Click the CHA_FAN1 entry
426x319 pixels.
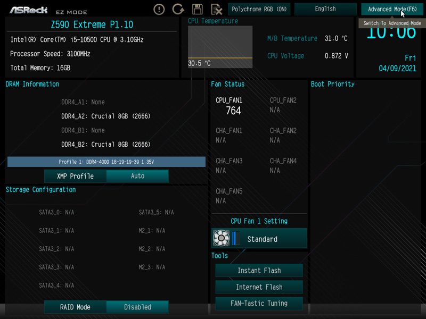[229, 136]
